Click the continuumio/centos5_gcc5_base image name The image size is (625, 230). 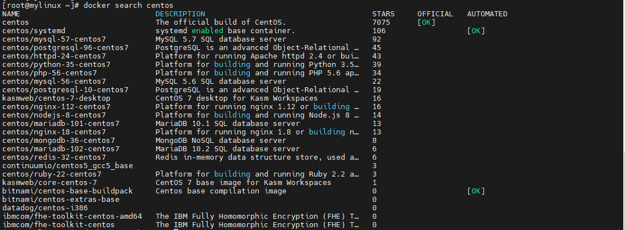[x=67, y=165]
